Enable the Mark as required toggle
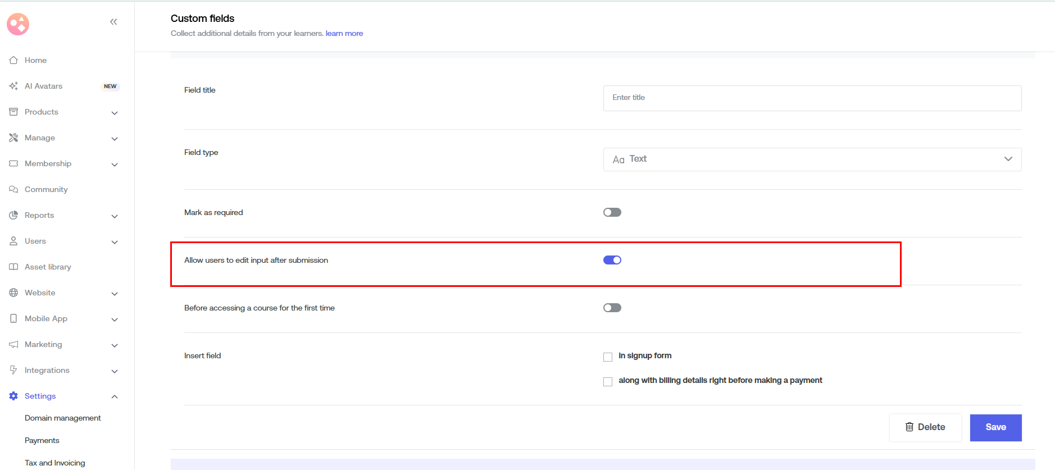1055x470 pixels. point(612,212)
